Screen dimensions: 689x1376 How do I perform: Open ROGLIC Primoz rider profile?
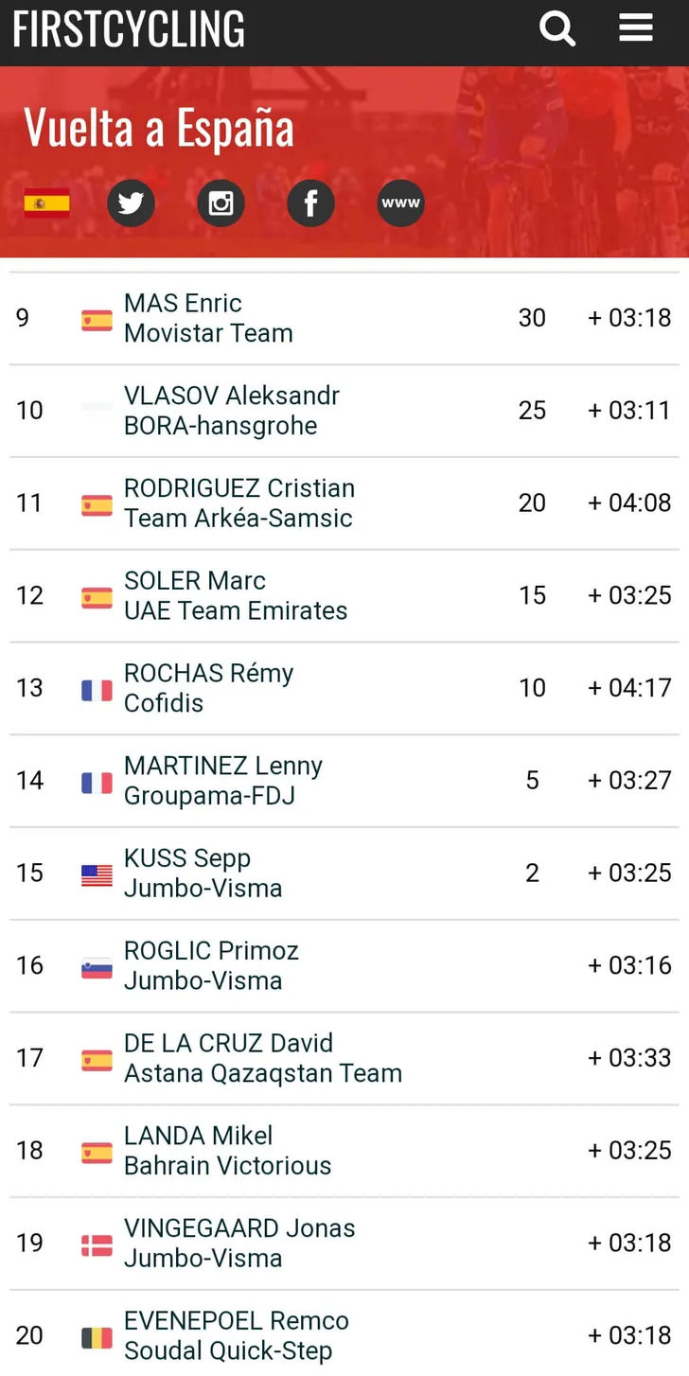coord(211,950)
